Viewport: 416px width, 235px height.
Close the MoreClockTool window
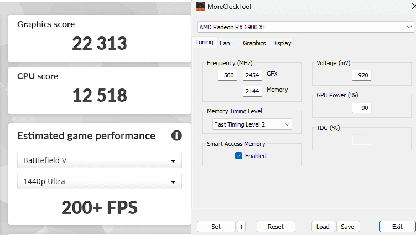pyautogui.click(x=414, y=6)
